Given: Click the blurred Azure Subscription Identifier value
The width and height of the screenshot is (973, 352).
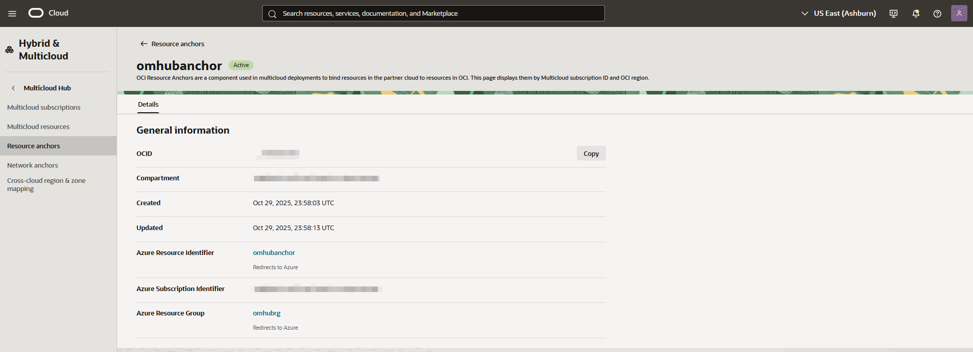Looking at the screenshot, I should coord(318,289).
